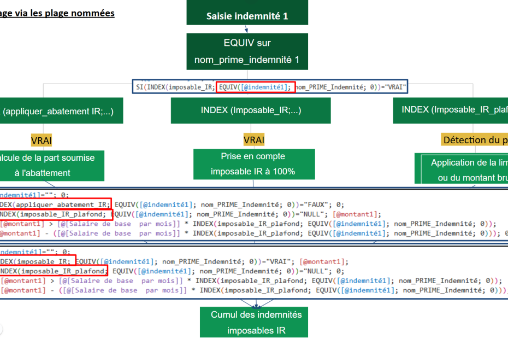Click the VRAI label under appliquer_abatement box
The height and width of the screenshot is (339, 508).
click(x=42, y=141)
